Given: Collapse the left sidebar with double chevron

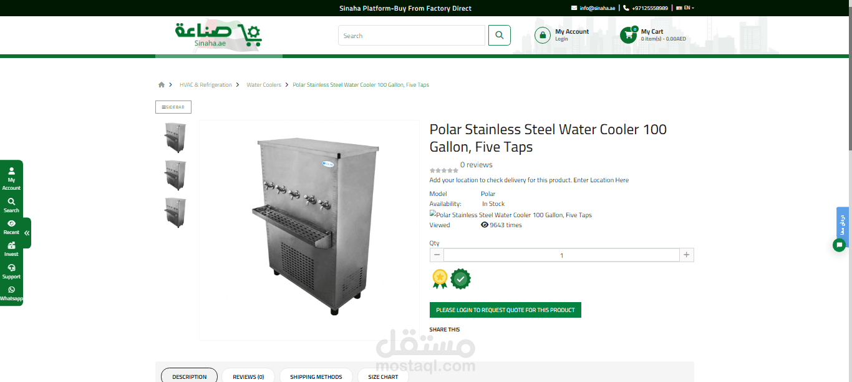Looking at the screenshot, I should (x=27, y=233).
